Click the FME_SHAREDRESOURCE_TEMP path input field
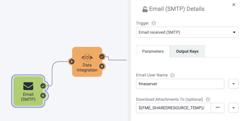The image size is (244, 121). [173, 108]
